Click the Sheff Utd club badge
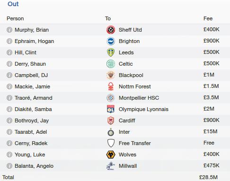The width and height of the screenshot is (230, 181). 111,30
